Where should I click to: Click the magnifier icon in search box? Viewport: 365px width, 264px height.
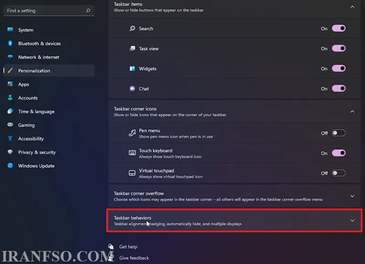(x=88, y=10)
